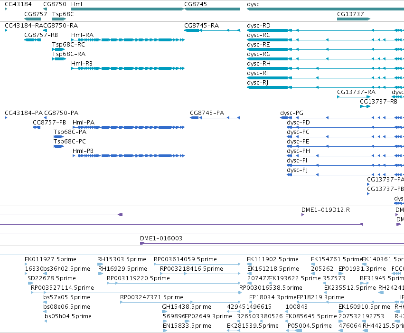The image size is (404, 333).
Task: Click the Tsp68C-RC transcript
Action: click(58, 49)
